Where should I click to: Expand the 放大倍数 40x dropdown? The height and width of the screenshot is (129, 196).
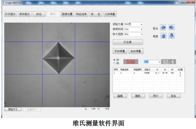[x=141, y=34]
